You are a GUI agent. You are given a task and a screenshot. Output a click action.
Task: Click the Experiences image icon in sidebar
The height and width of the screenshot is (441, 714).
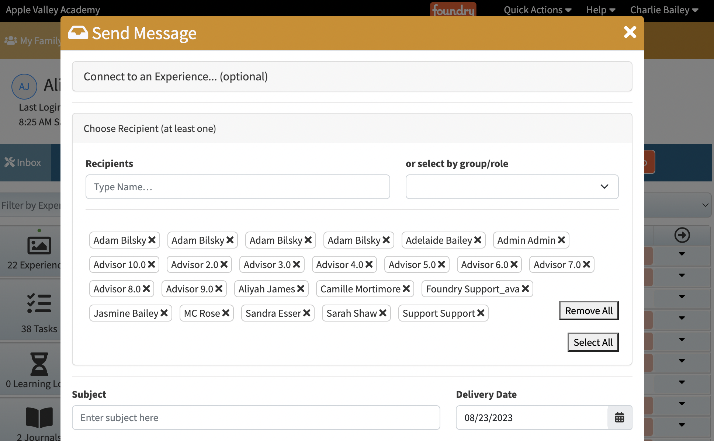coord(39,245)
